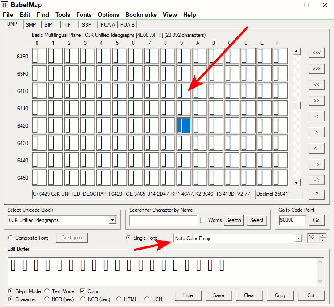This screenshot has width=334, height=307.
Task: Switch to the SMP plane tab
Action: [x=31, y=24]
